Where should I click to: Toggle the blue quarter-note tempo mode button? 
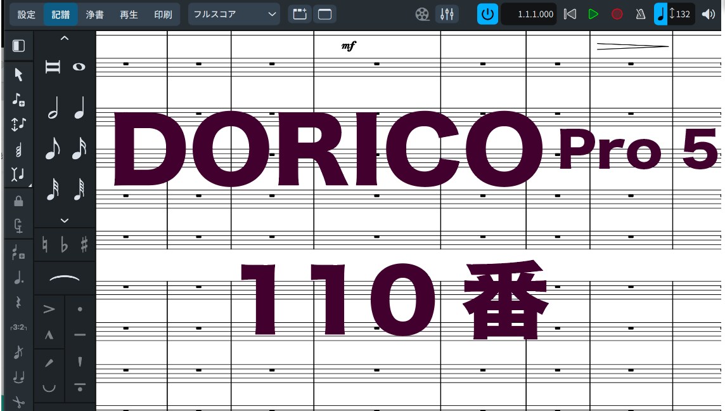click(661, 15)
